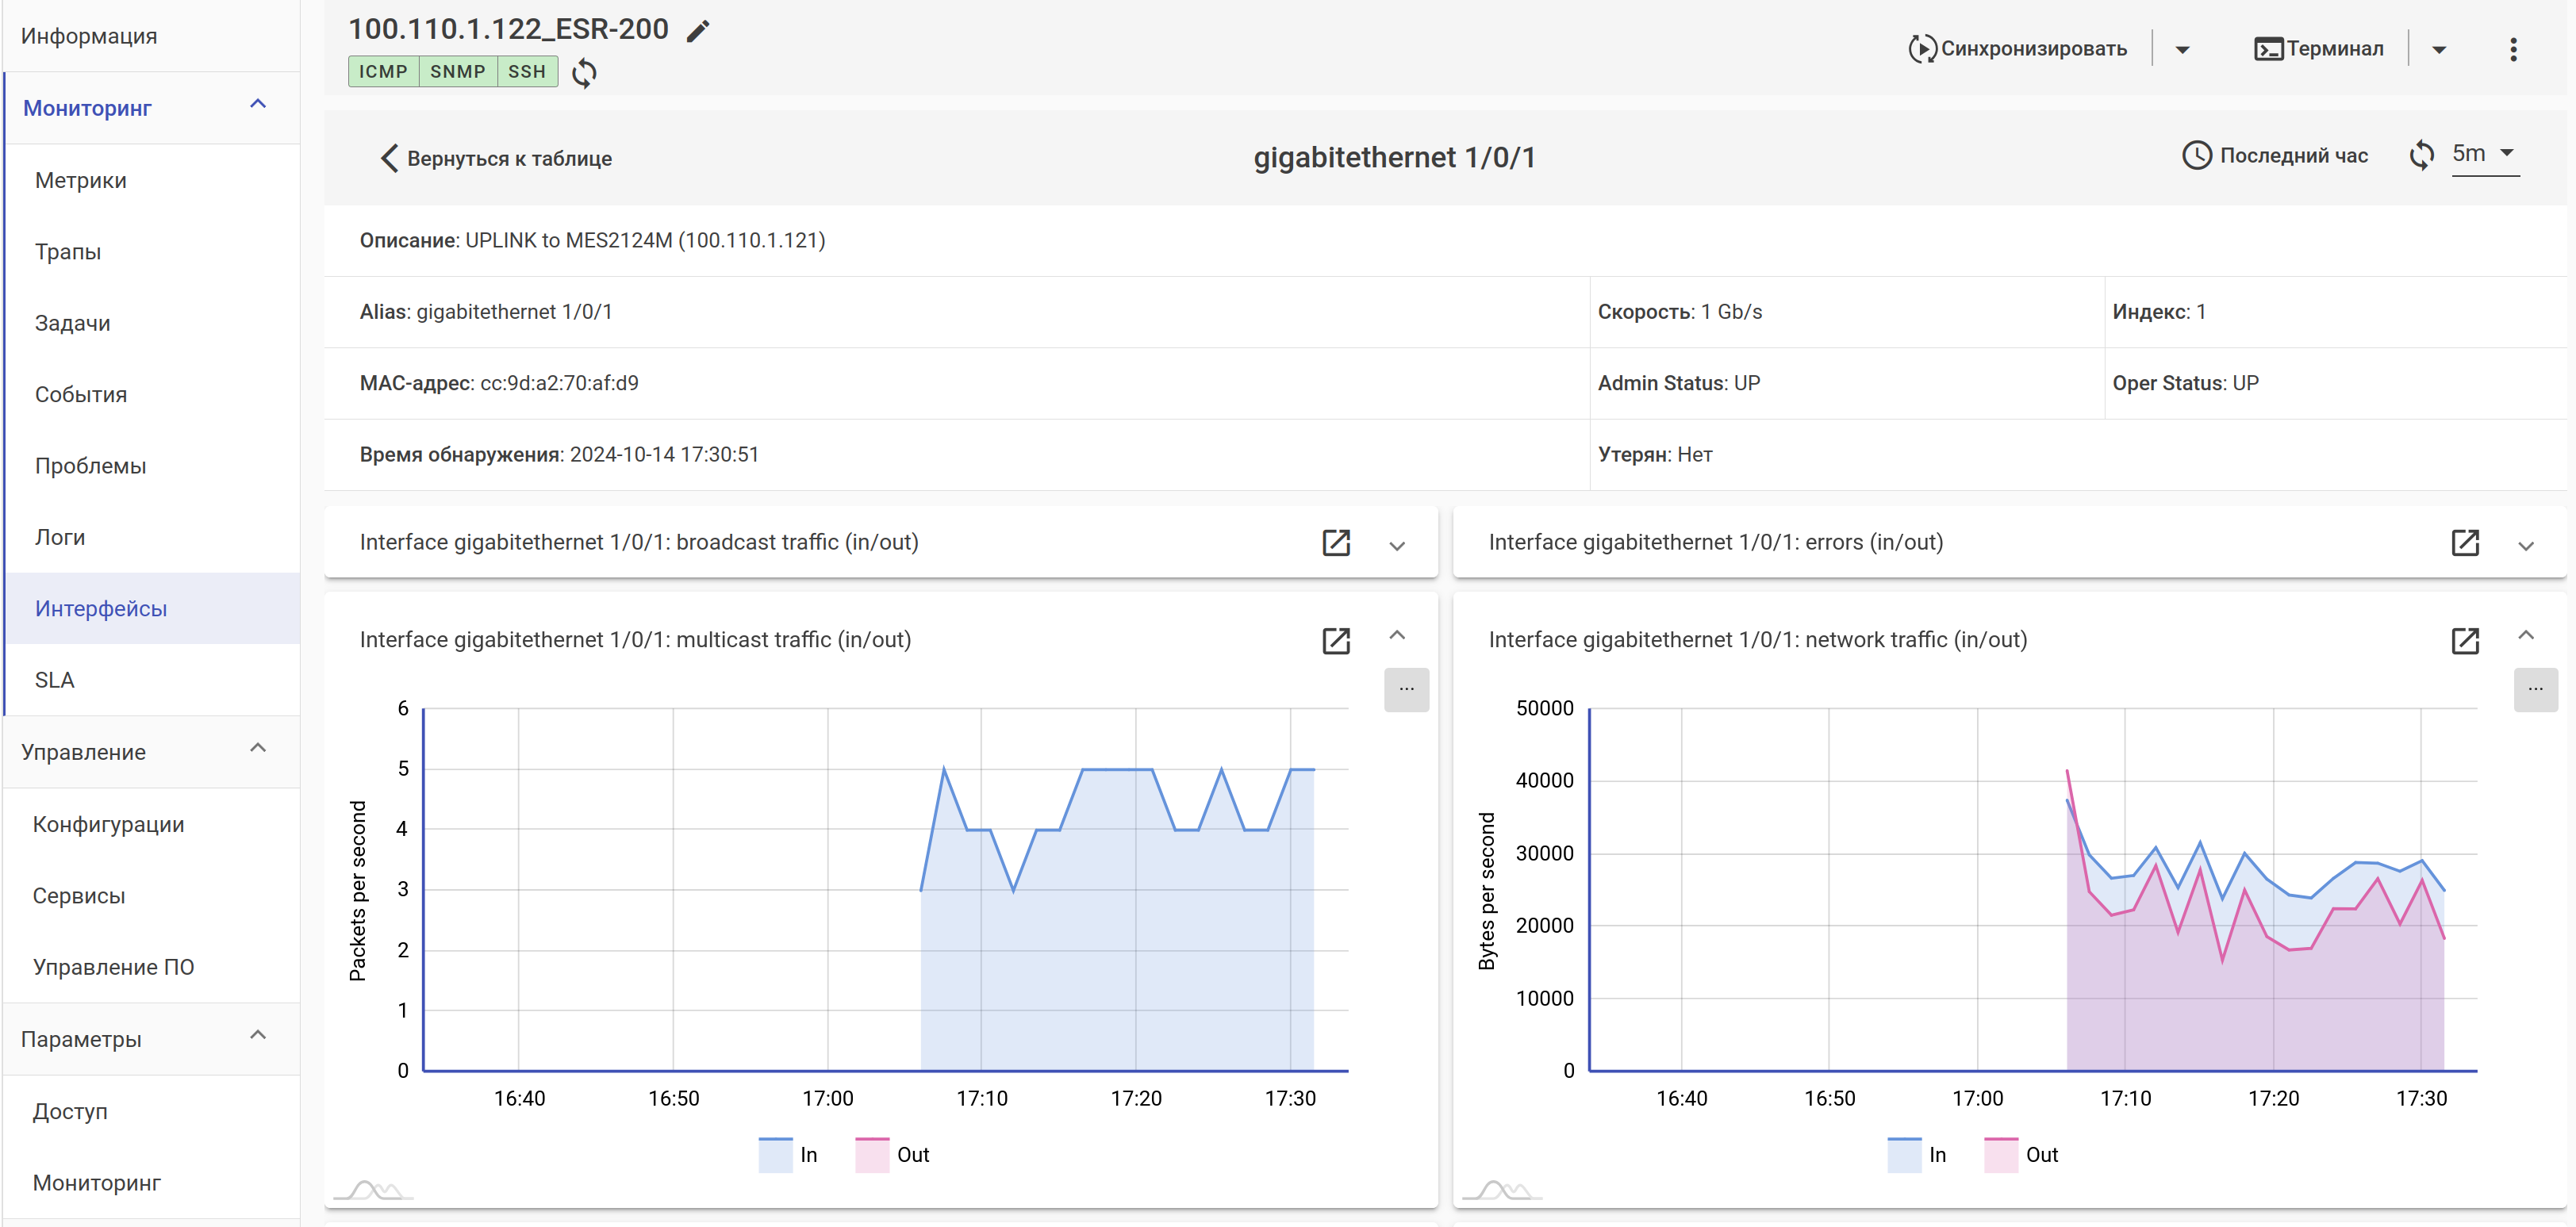Viewport: 2576px width, 1227px height.
Task: Open dropdown arrow next to Синхронизировать
Action: tap(2182, 50)
